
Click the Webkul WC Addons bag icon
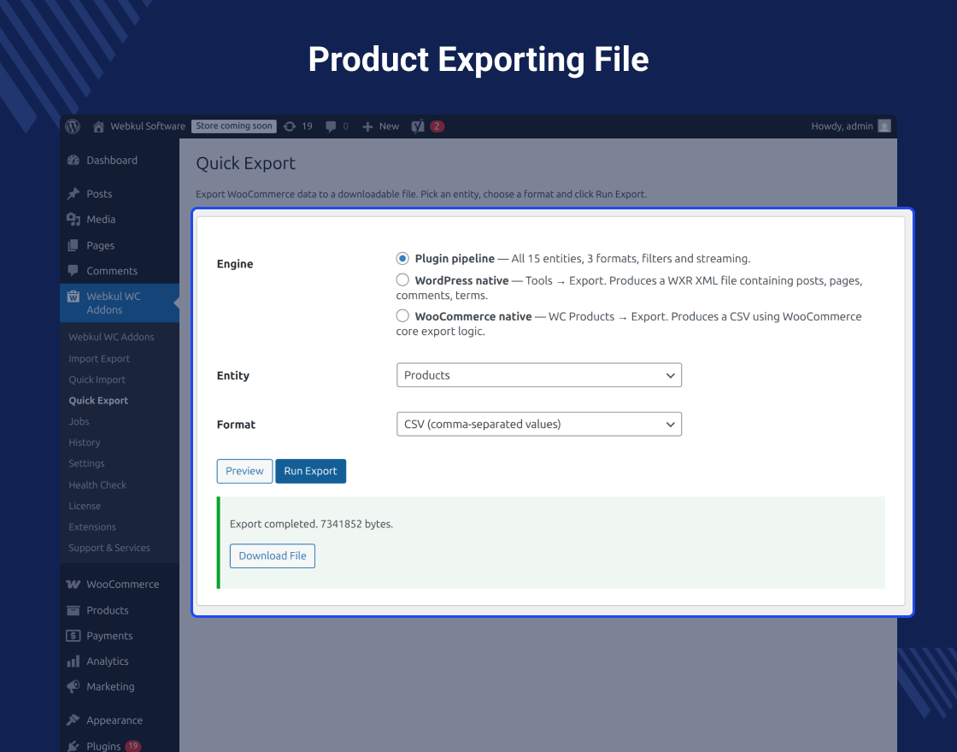[x=73, y=296]
